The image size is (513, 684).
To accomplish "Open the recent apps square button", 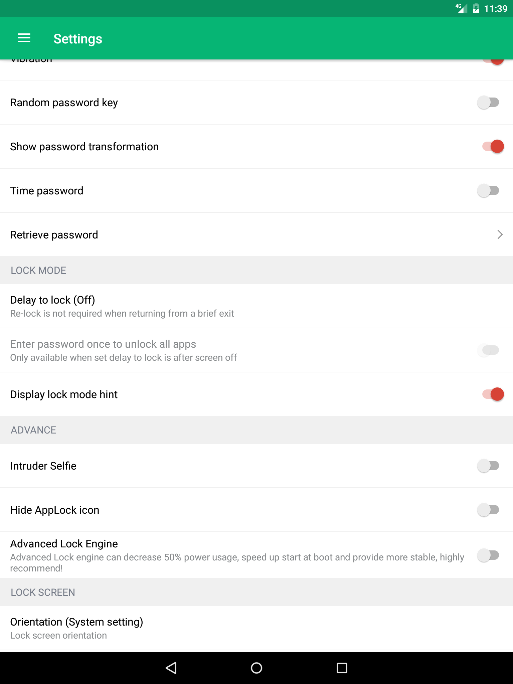I will point(342,668).
